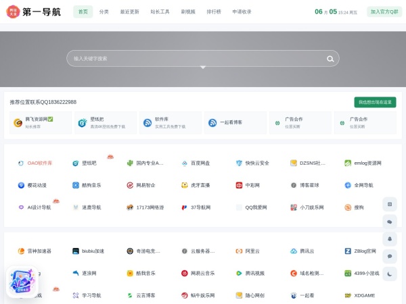Screen dimensions: 406x304
Task: Click the 搜狗 icon
Action: coord(348,207)
